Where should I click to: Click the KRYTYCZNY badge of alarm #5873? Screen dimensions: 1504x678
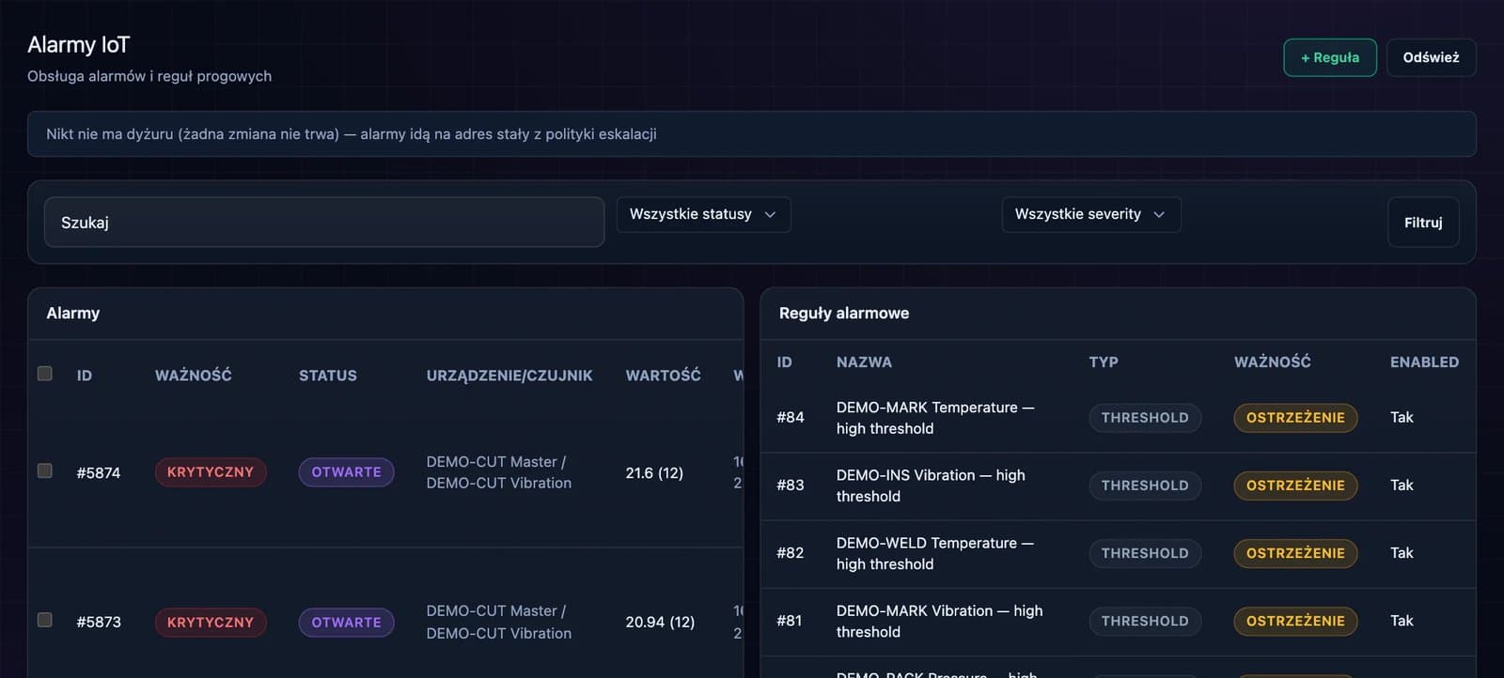pos(211,622)
